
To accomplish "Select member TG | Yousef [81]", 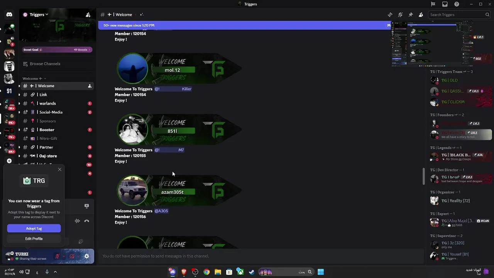I will 459,256.
